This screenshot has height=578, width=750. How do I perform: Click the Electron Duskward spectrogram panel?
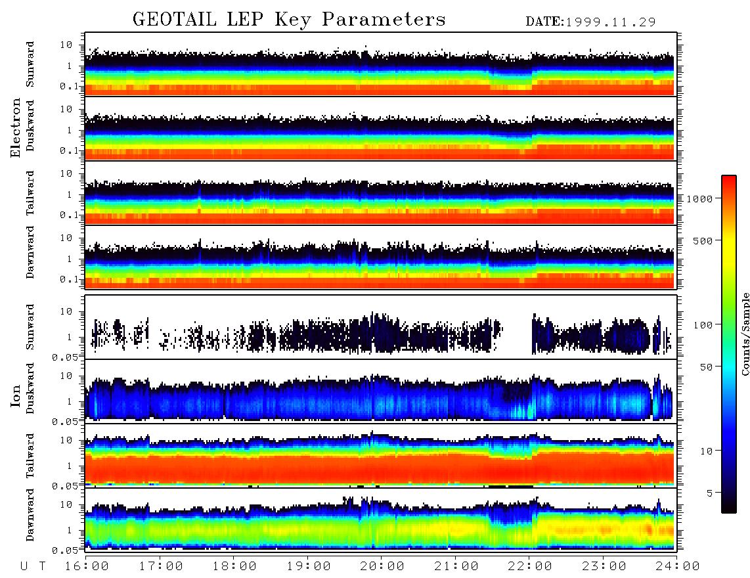pyautogui.click(x=381, y=128)
